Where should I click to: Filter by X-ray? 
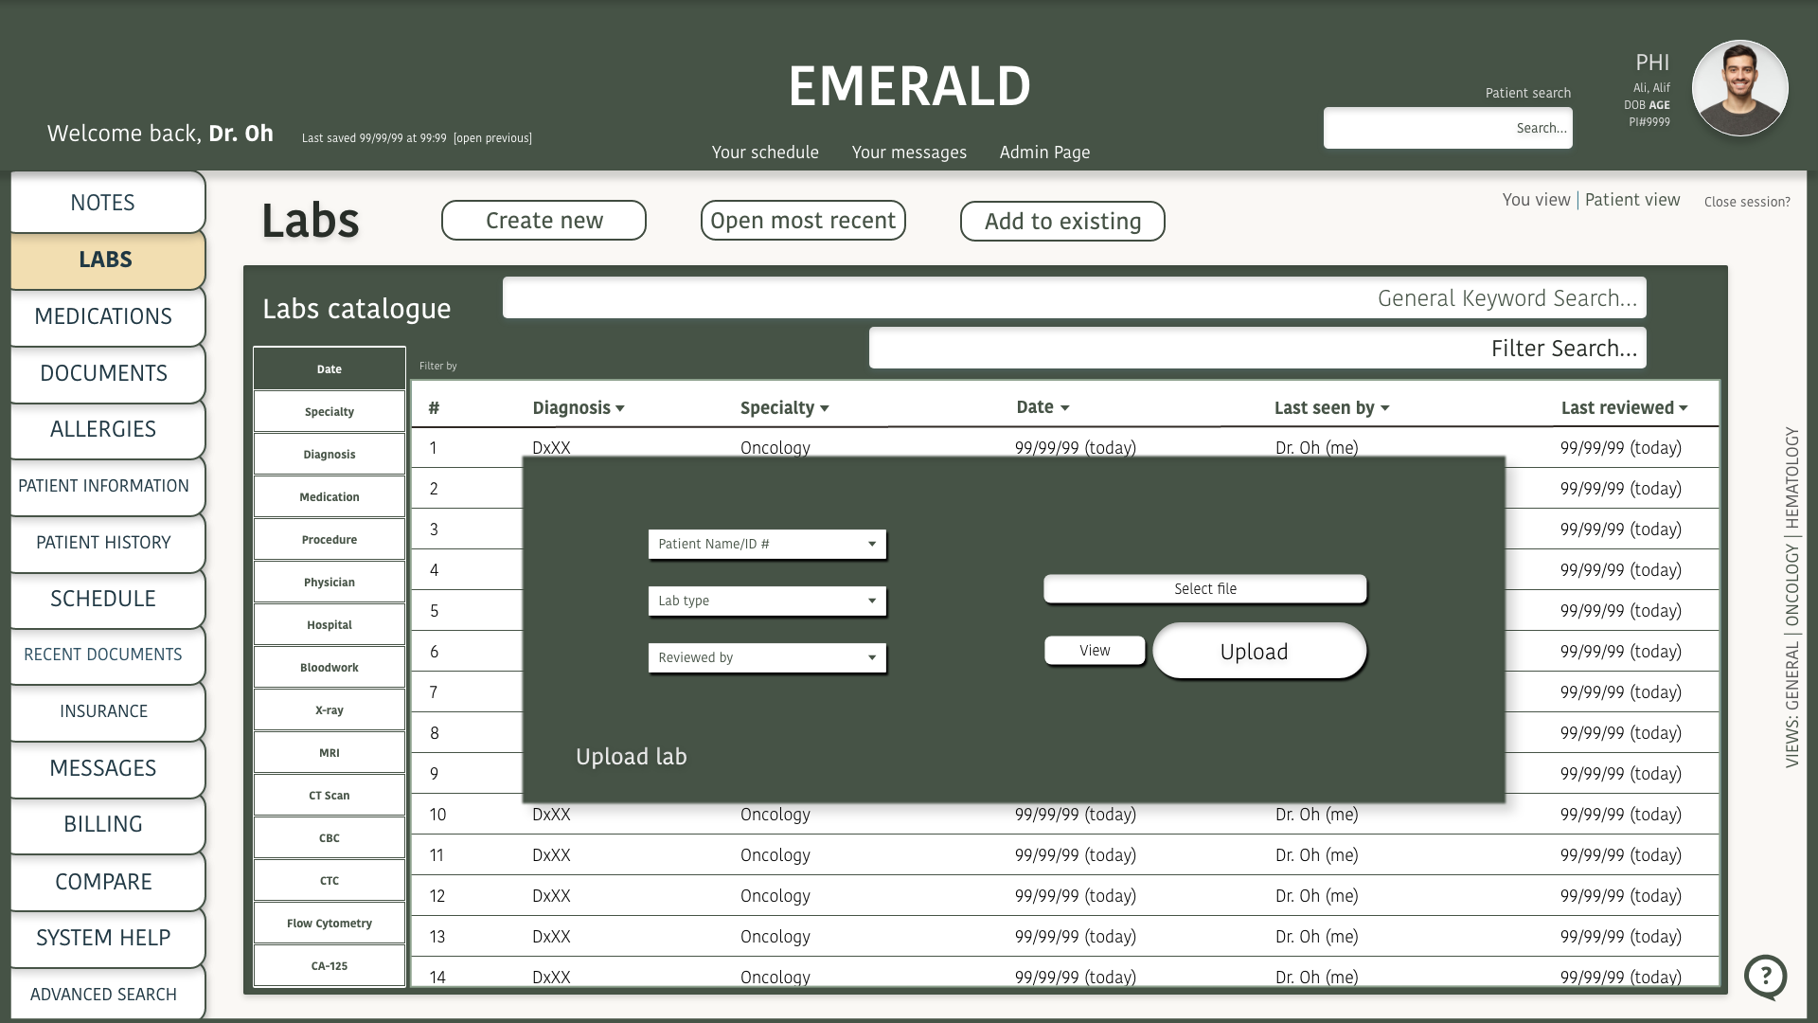coord(330,709)
